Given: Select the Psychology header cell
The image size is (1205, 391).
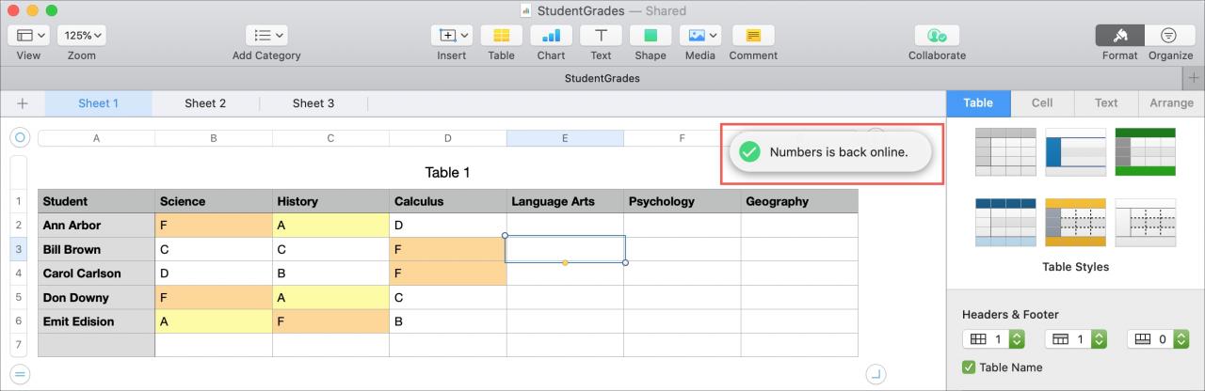Looking at the screenshot, I should click(682, 201).
